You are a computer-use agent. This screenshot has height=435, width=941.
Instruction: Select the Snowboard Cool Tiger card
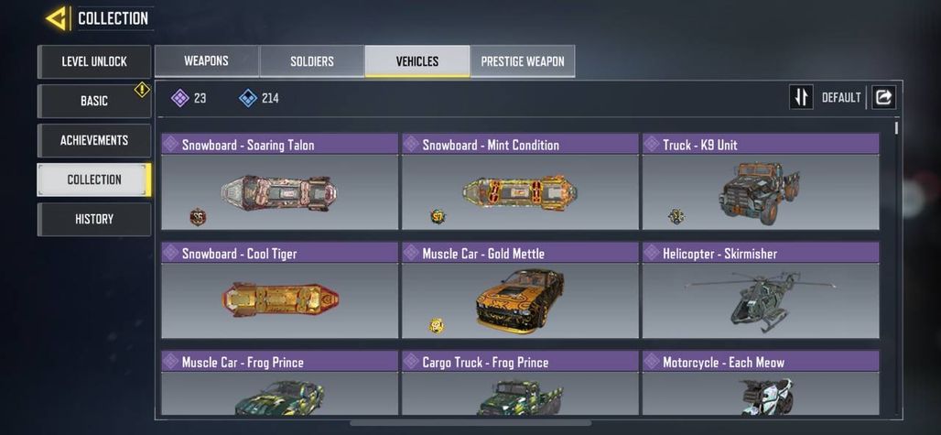[280, 290]
